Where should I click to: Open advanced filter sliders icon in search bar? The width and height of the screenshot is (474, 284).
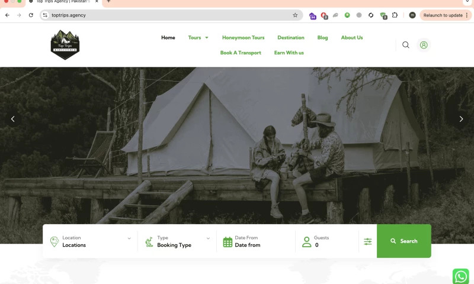click(x=368, y=241)
